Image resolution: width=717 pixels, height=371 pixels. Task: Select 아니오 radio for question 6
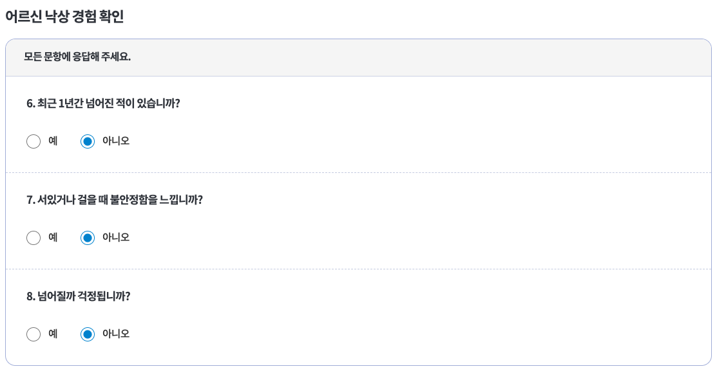(88, 141)
